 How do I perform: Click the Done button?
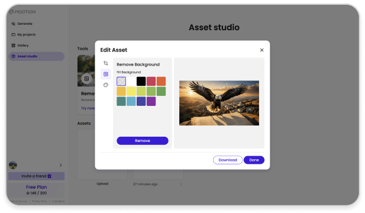coord(254,160)
